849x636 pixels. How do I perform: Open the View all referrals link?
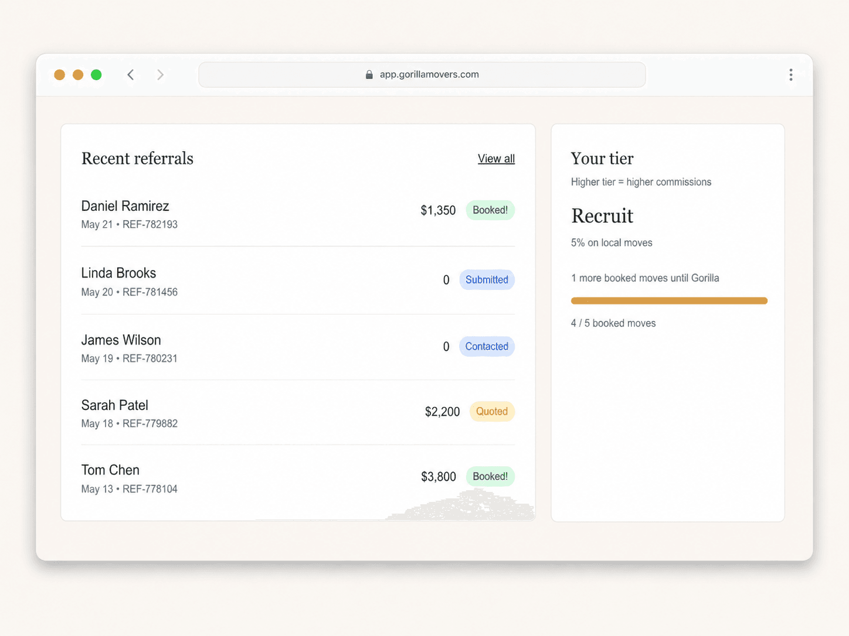[x=496, y=159]
